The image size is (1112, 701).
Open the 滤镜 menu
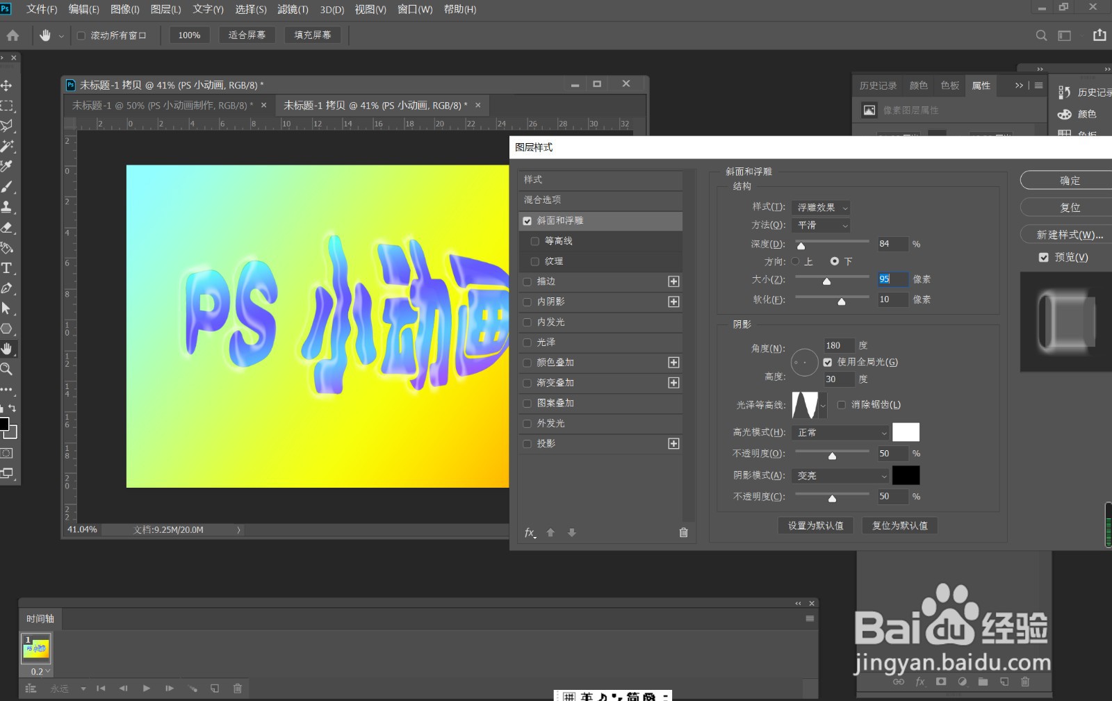(x=292, y=9)
